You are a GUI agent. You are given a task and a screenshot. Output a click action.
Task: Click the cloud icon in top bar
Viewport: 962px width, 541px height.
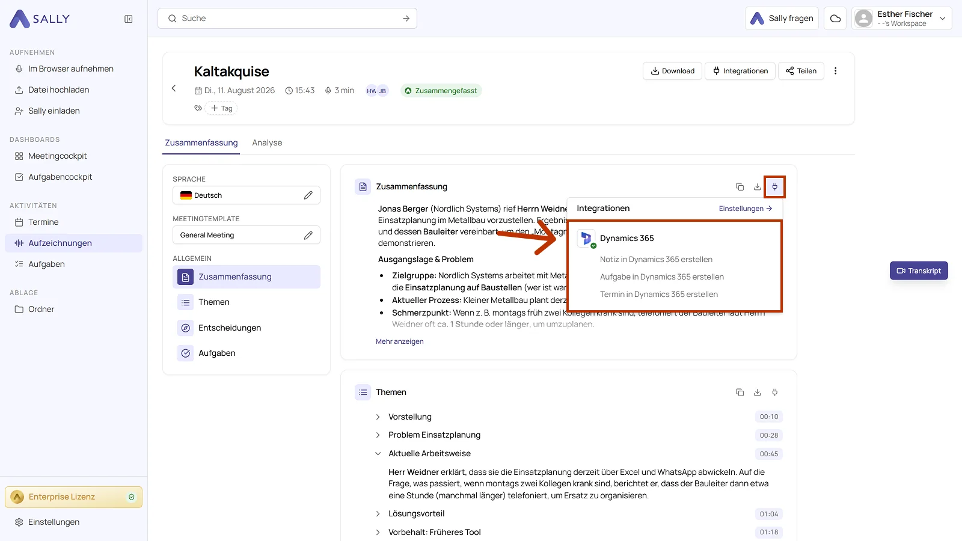[x=835, y=19]
